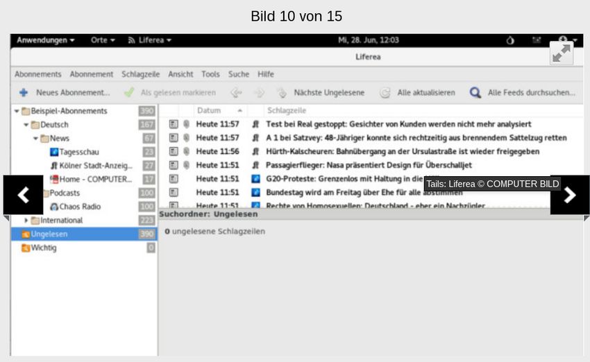Click the Nächste Ungelesene toolbar icon

[281, 92]
